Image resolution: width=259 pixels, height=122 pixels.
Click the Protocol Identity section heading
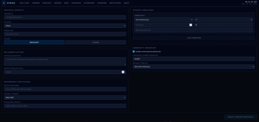pos(14,10)
